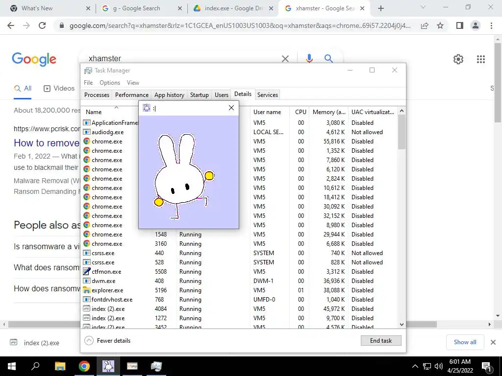
Task: Click the bookmark star icon in address bar
Action: coord(440,25)
